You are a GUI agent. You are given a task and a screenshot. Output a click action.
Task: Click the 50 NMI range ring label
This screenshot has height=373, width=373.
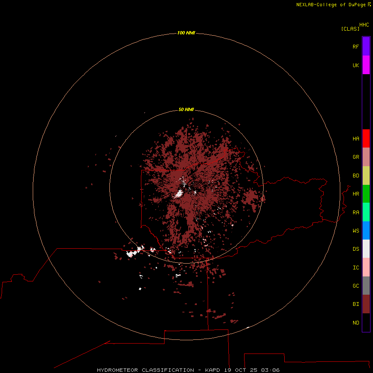coord(186,109)
